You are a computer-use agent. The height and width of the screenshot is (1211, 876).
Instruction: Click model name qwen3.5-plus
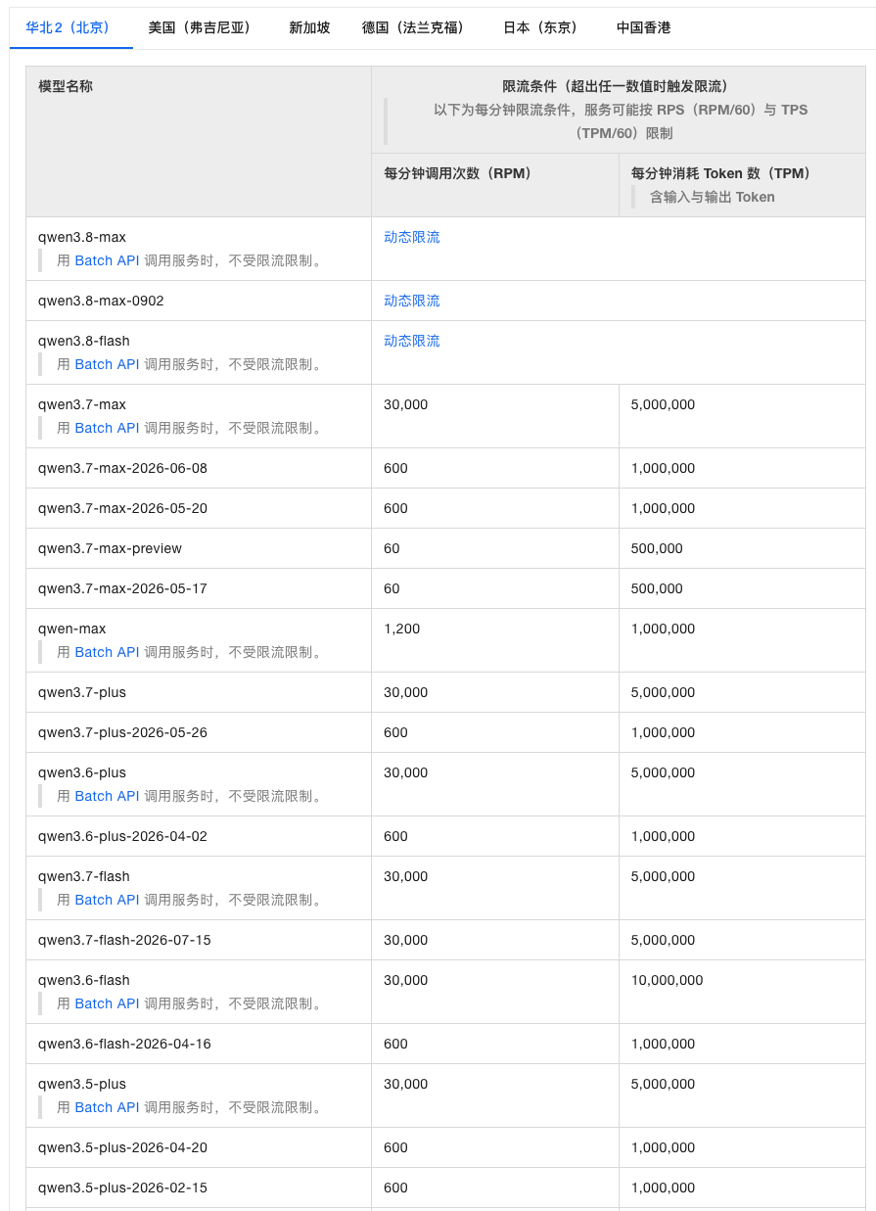[x=82, y=1084]
